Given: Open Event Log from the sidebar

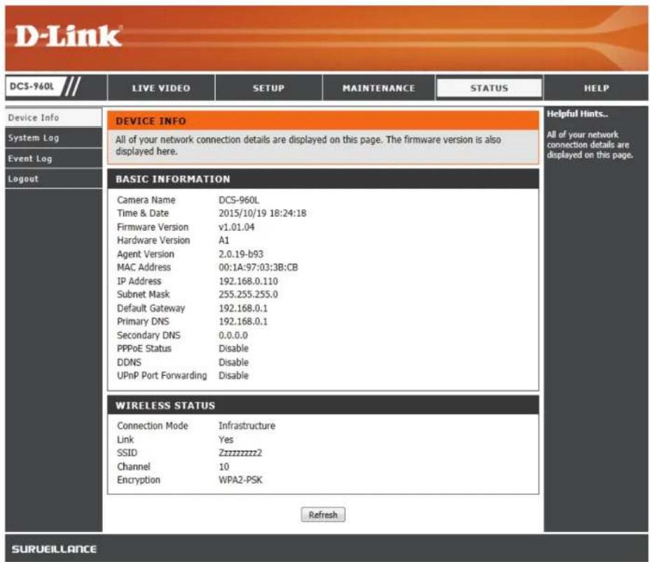Looking at the screenshot, I should 53,159.
